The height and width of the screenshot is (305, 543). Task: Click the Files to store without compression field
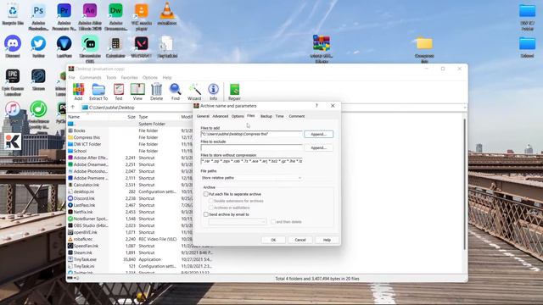coord(251,161)
